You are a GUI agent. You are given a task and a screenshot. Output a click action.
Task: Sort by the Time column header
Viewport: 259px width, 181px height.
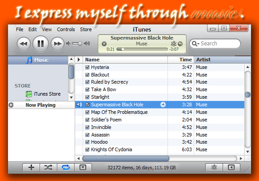pos(181,60)
